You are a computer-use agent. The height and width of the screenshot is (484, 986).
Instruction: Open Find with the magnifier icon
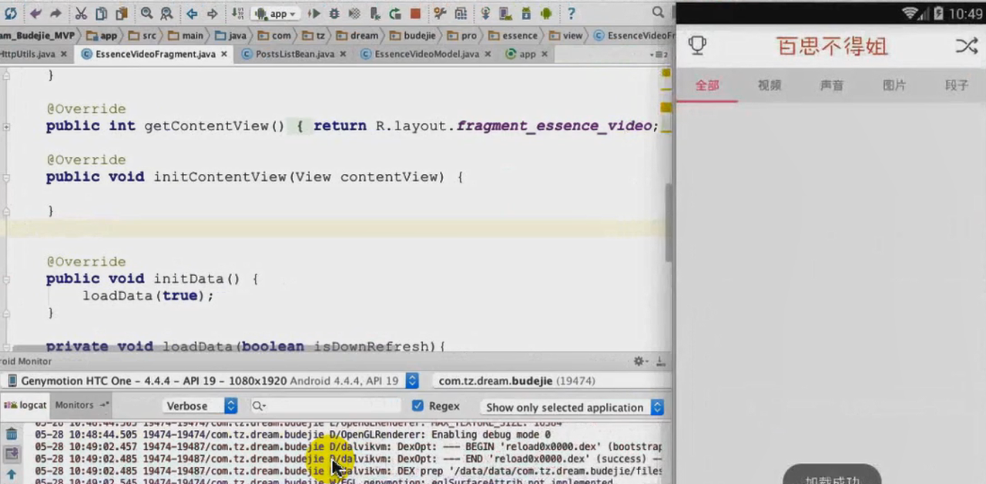pos(146,13)
